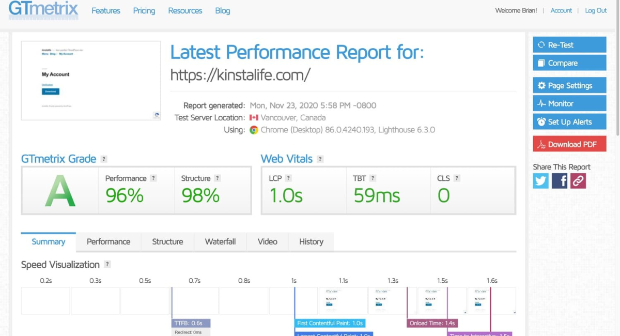620x336 pixels.
Task: Click the Chrome browser icon
Action: pos(254,130)
